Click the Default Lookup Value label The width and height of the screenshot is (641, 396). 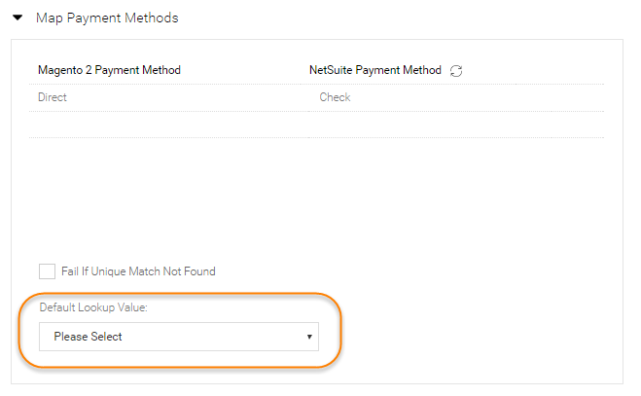click(x=93, y=307)
